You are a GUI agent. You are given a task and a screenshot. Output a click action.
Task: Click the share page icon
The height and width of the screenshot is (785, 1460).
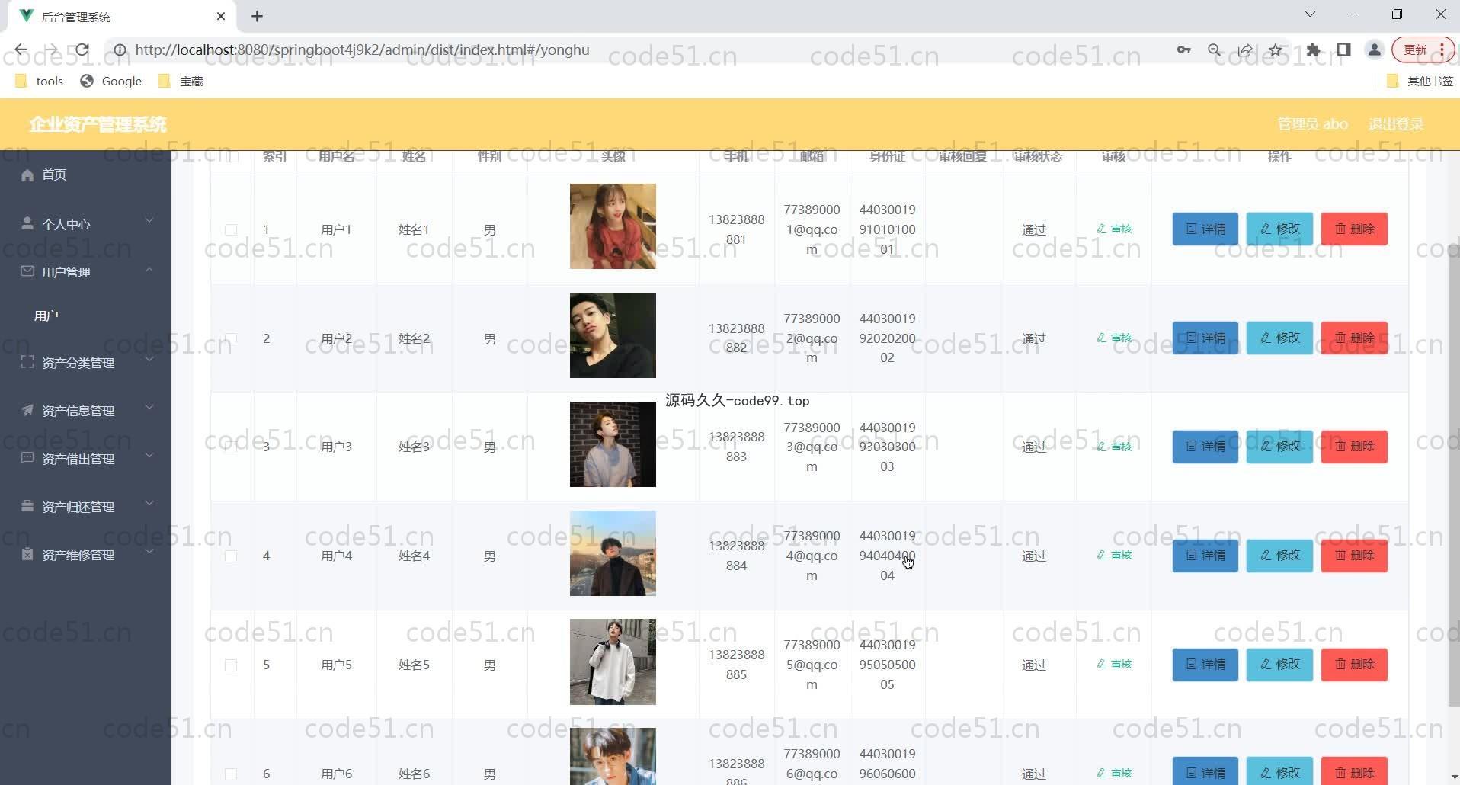click(x=1245, y=50)
